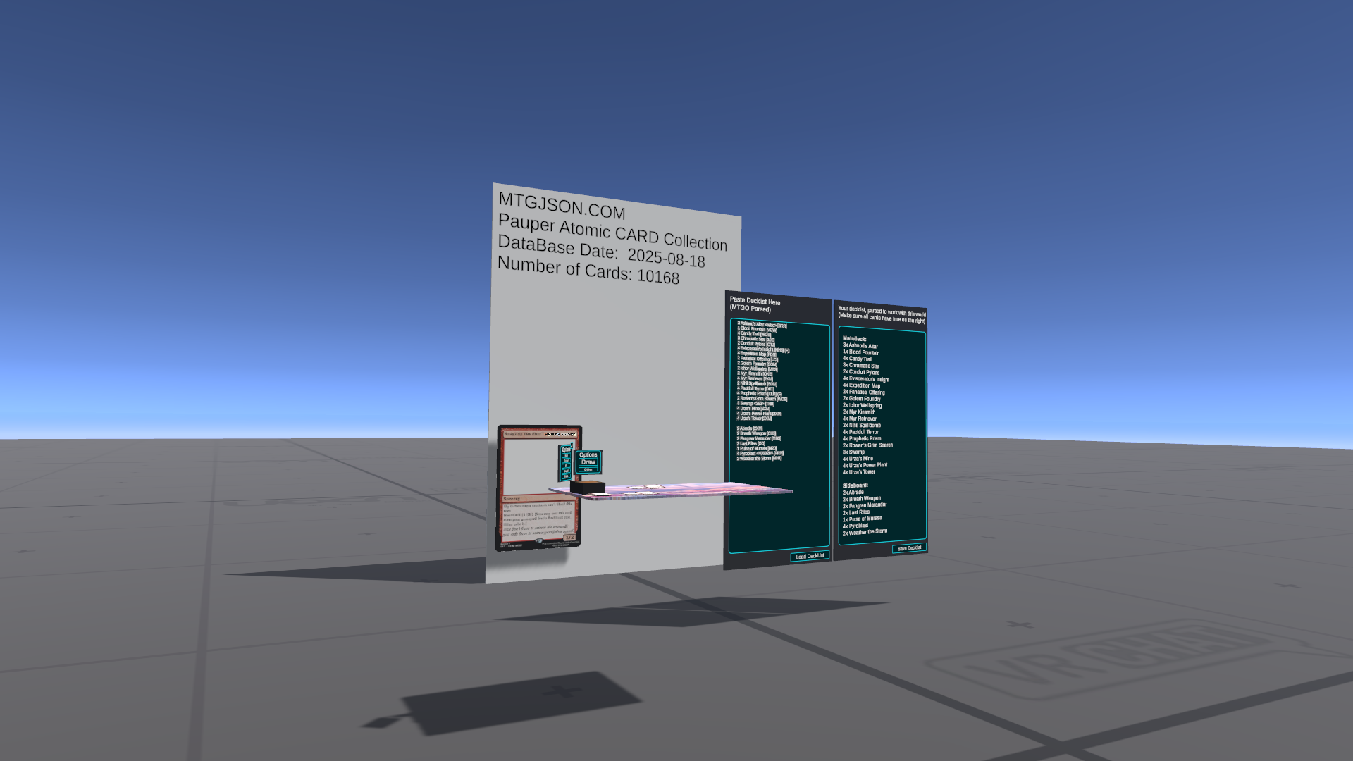
Task: Click the pink playmat surface
Action: tap(698, 488)
